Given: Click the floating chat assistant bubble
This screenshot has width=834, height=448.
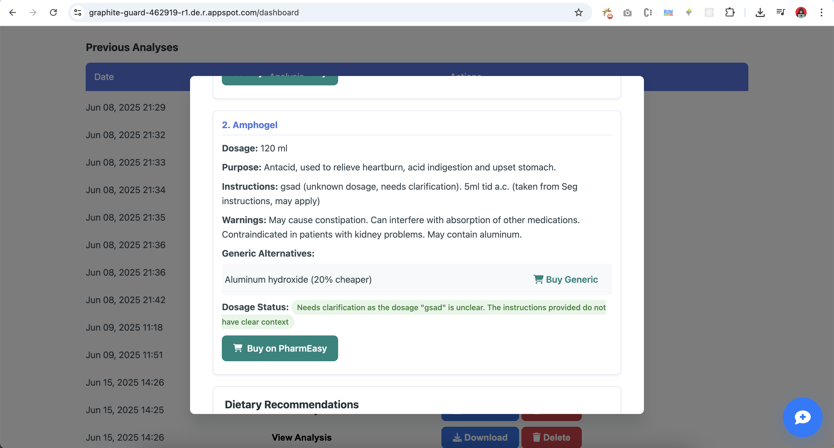Looking at the screenshot, I should pyautogui.click(x=802, y=417).
